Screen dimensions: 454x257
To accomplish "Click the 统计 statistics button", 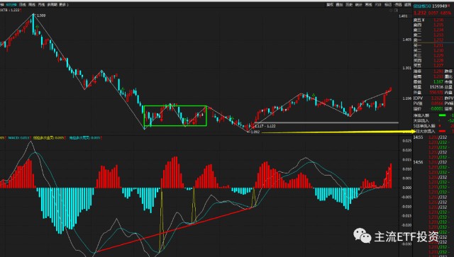I will (359, 5).
